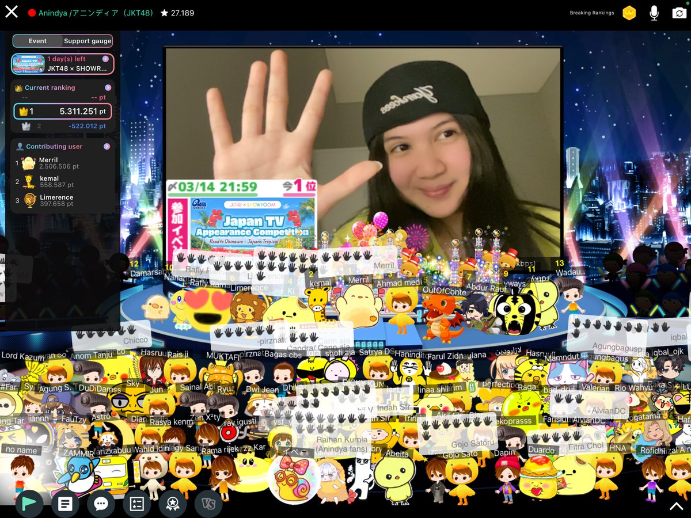The width and height of the screenshot is (691, 518).
Task: Expand Current ranking with its arrow
Action: (x=108, y=88)
